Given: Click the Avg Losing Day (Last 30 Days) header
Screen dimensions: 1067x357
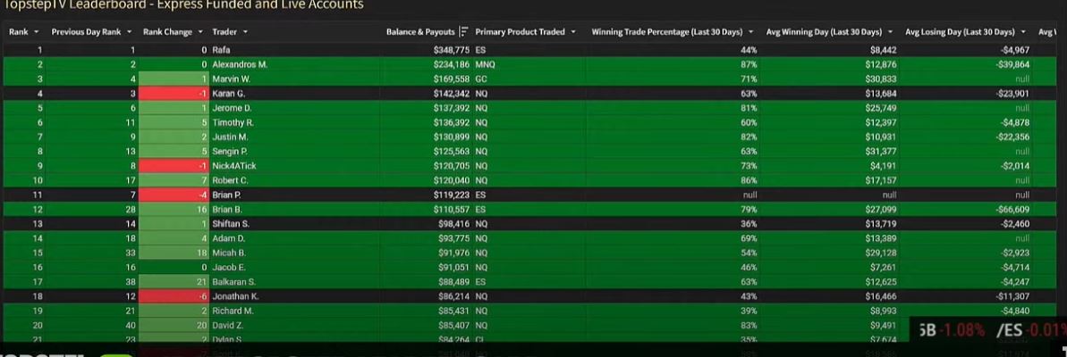Looking at the screenshot, I should (x=960, y=32).
